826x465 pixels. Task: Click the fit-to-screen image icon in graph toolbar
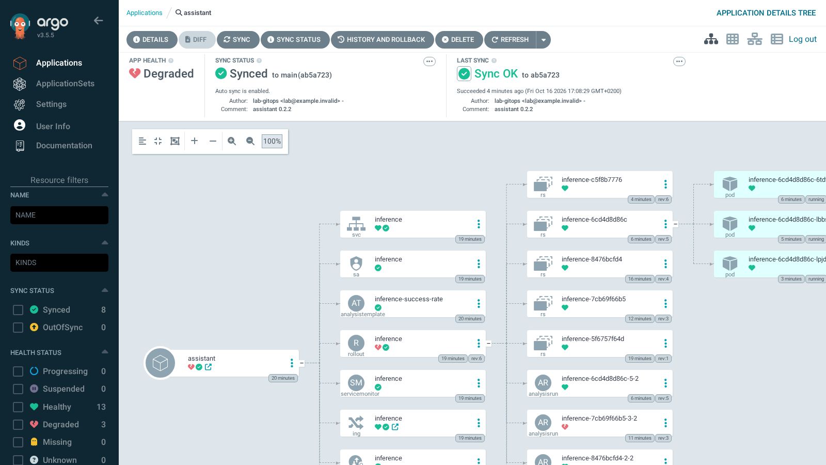(175, 141)
